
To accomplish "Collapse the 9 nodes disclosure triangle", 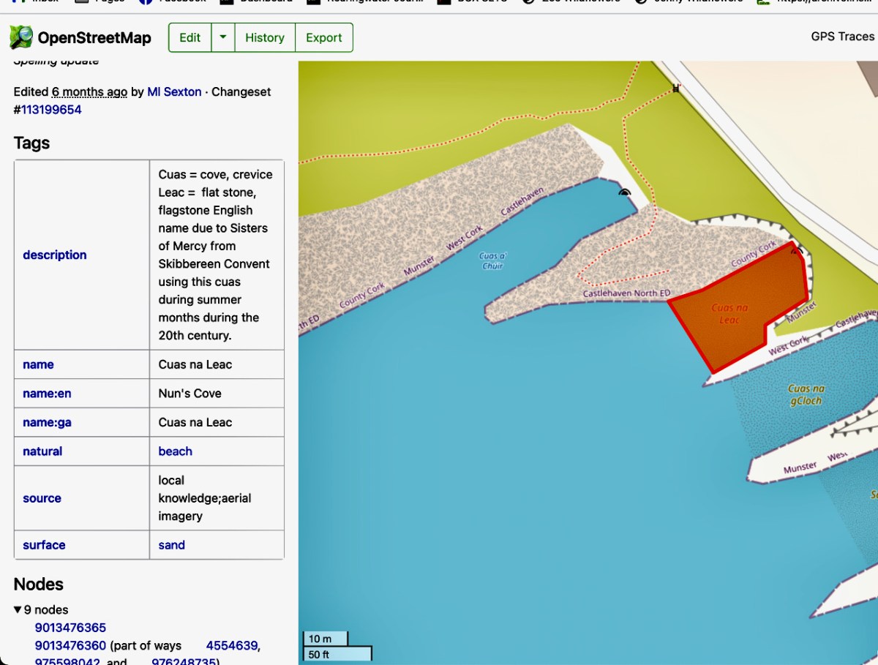I will point(18,609).
